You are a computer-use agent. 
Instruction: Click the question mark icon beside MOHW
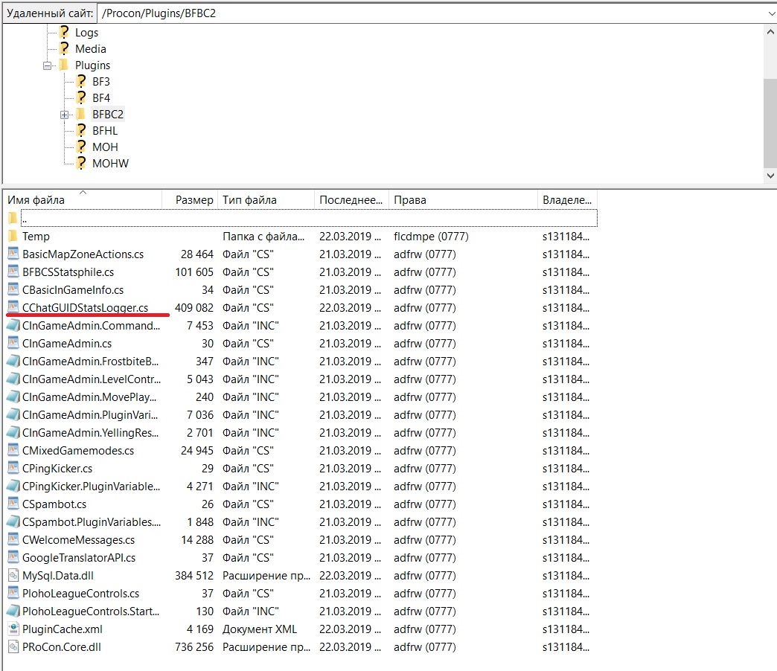pos(81,163)
